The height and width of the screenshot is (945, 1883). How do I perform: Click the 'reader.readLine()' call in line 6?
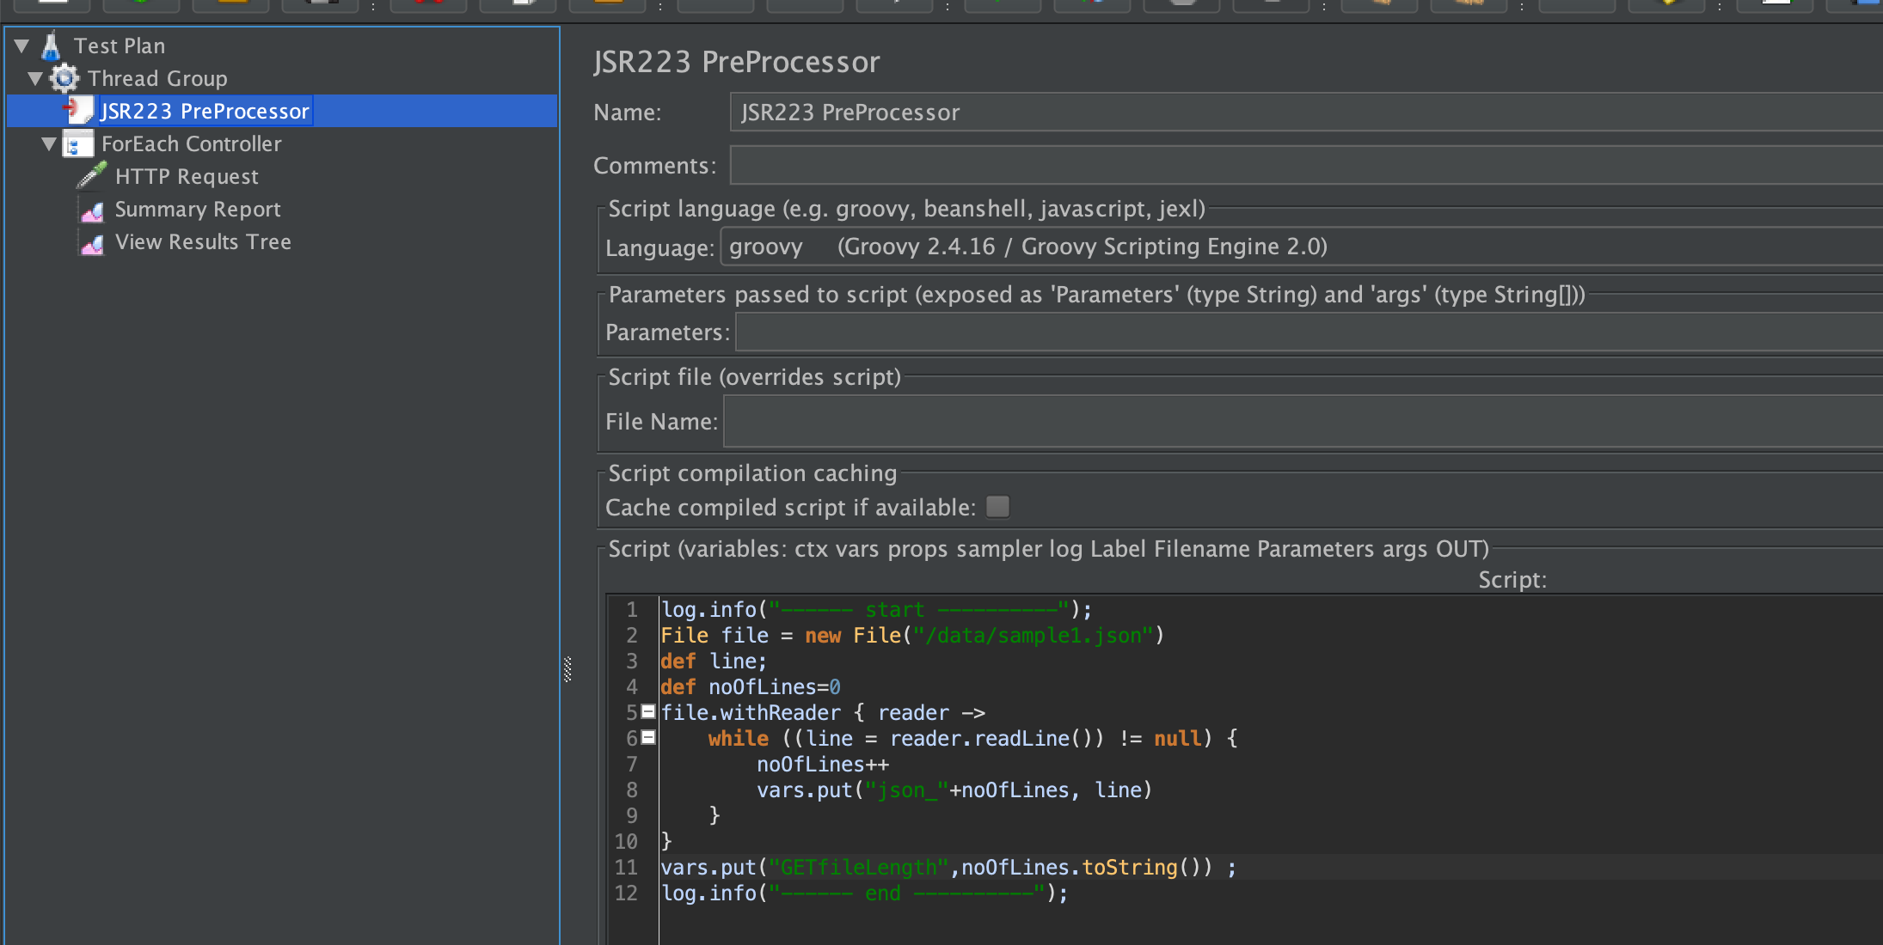click(997, 739)
